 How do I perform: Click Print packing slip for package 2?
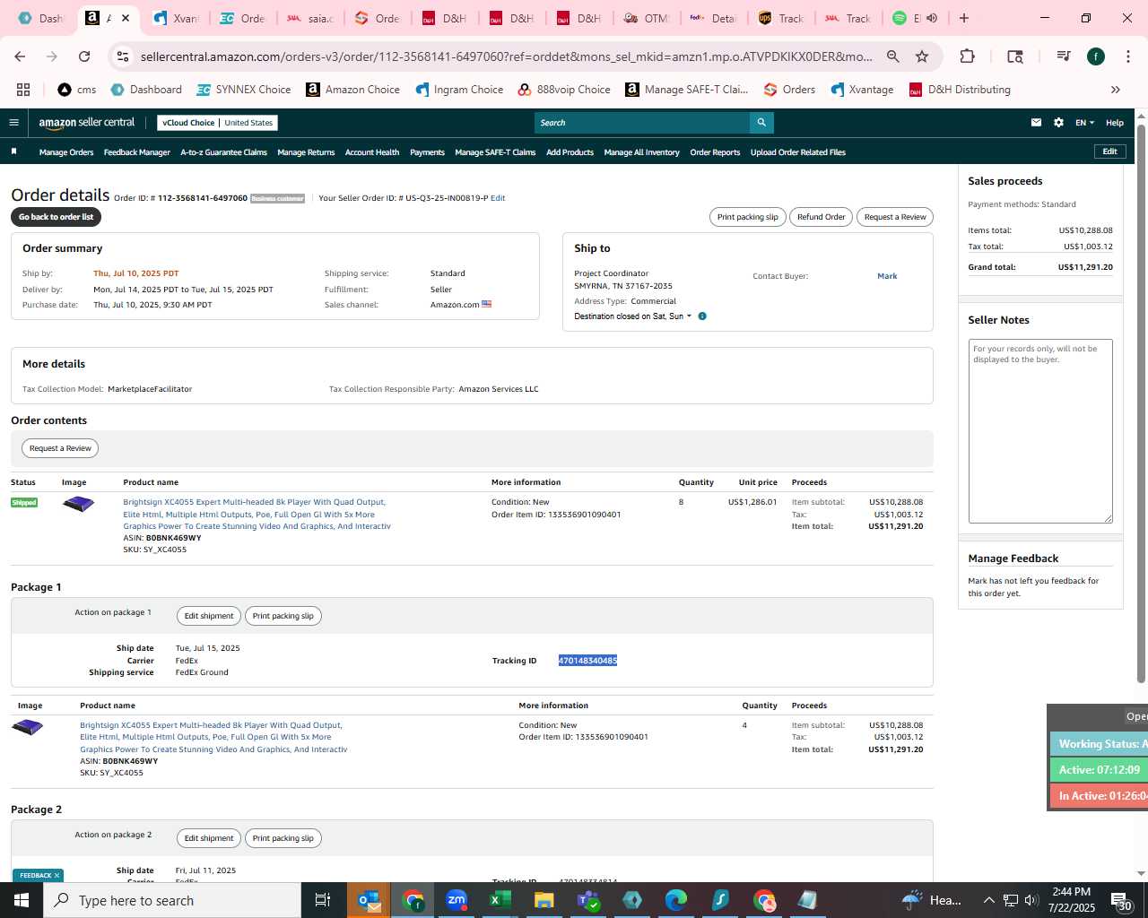[283, 838]
